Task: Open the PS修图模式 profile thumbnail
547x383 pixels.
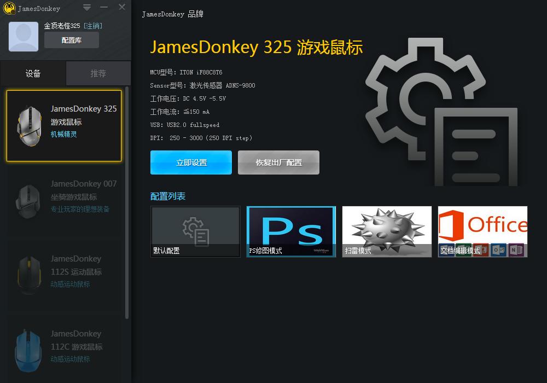Action: (x=290, y=231)
